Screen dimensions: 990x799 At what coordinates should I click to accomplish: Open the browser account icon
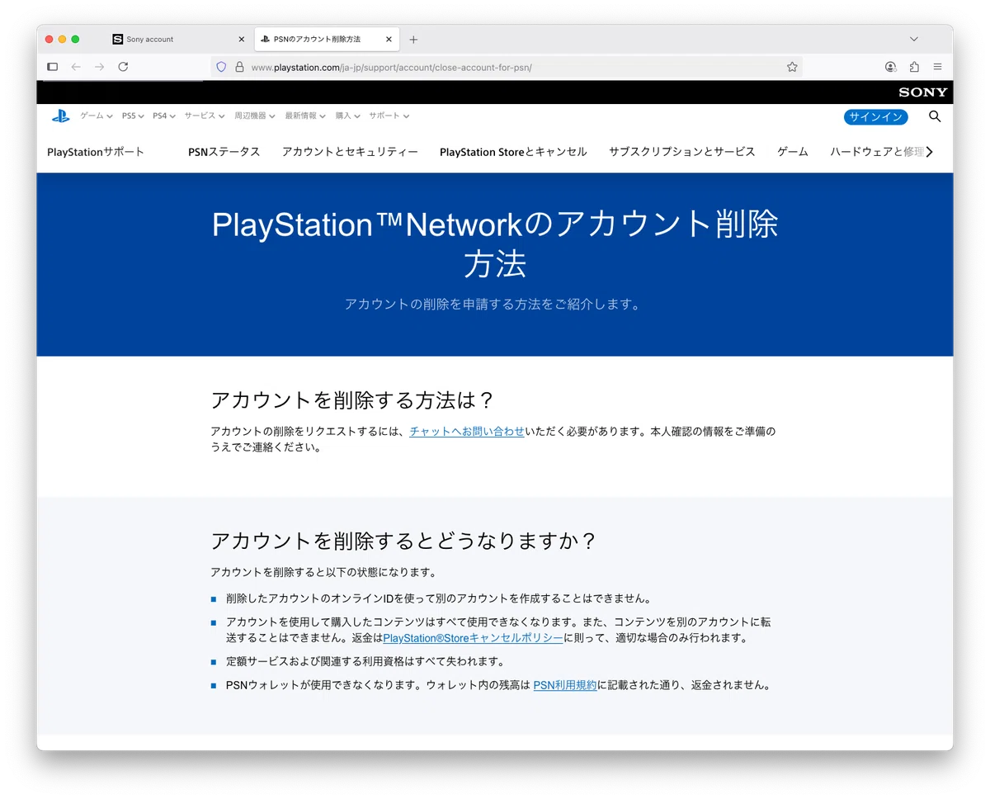point(890,67)
